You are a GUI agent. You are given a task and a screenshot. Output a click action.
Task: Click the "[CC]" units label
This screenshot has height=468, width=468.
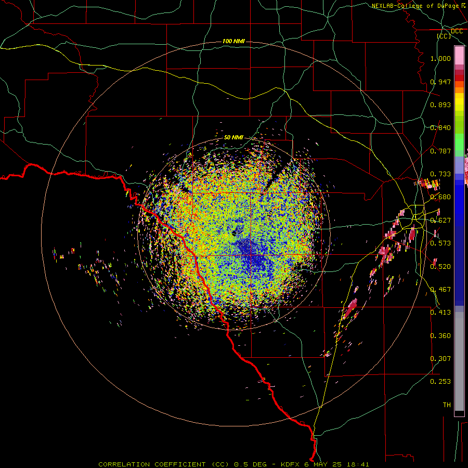(x=444, y=36)
